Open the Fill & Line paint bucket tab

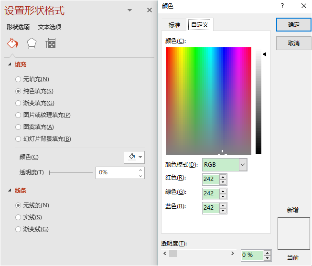pyautogui.click(x=12, y=43)
